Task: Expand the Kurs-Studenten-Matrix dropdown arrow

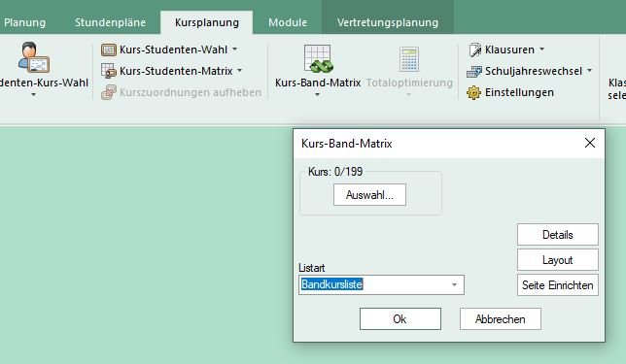Action: 239,71
